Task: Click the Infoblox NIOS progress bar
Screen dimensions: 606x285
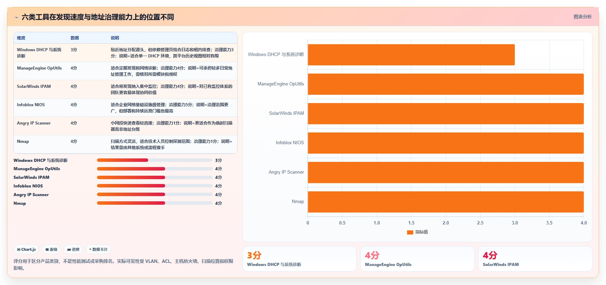Action: [x=154, y=186]
